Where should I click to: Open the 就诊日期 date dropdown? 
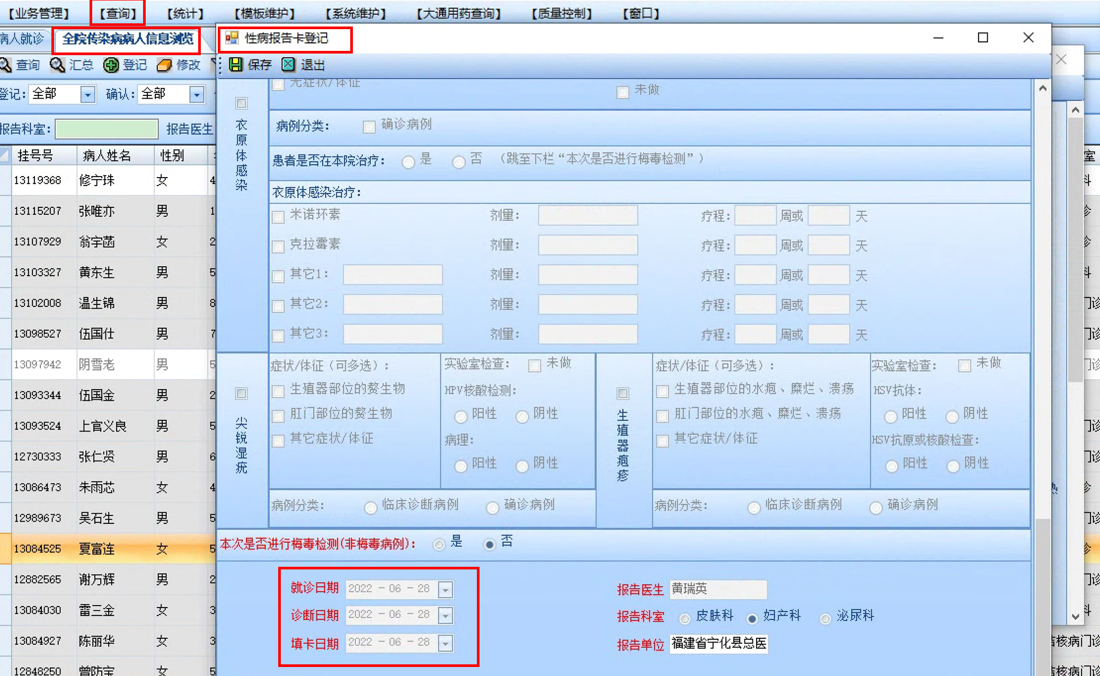446,590
